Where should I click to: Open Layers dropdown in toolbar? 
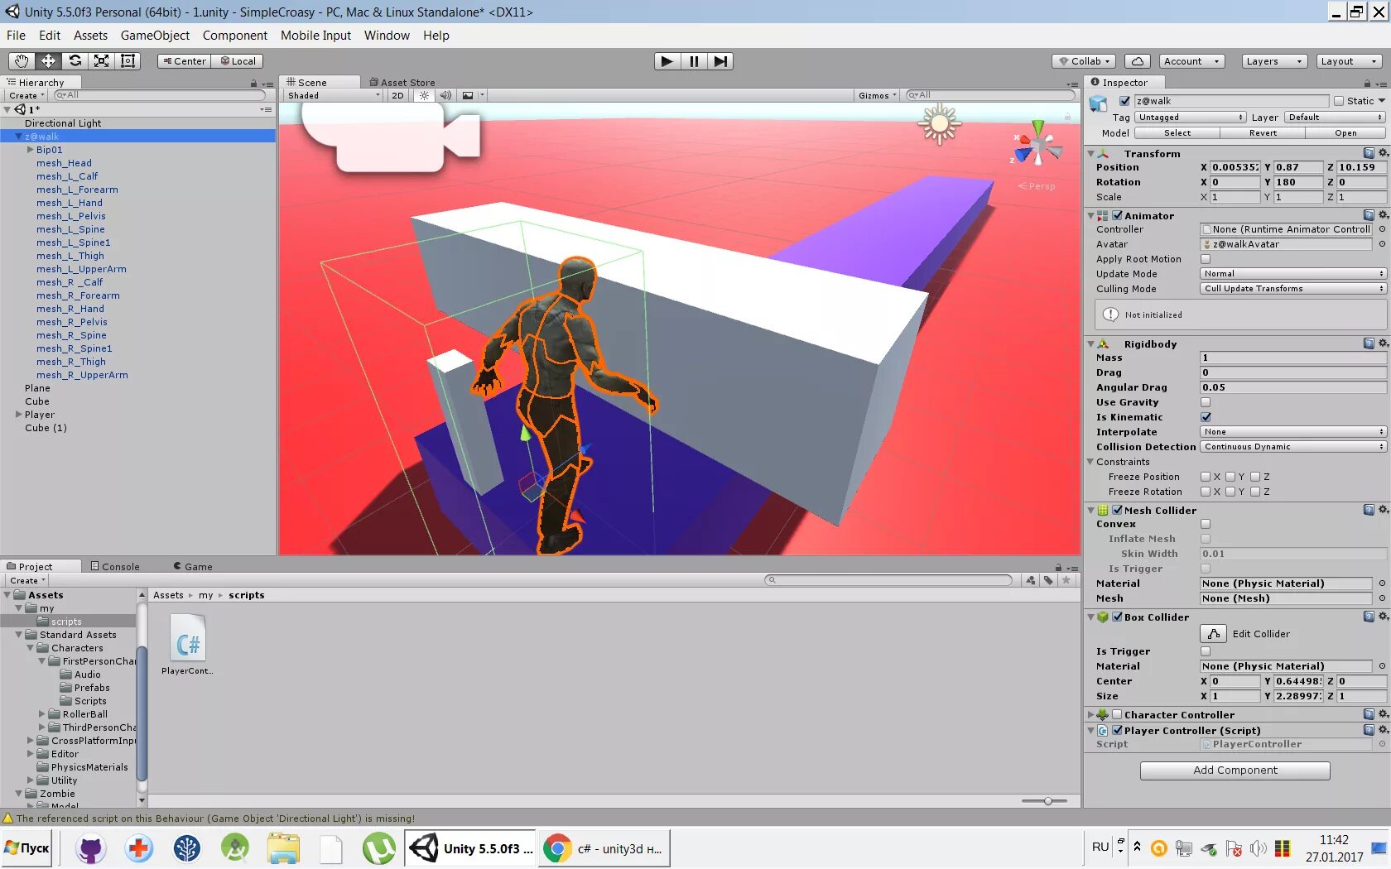tap(1275, 61)
